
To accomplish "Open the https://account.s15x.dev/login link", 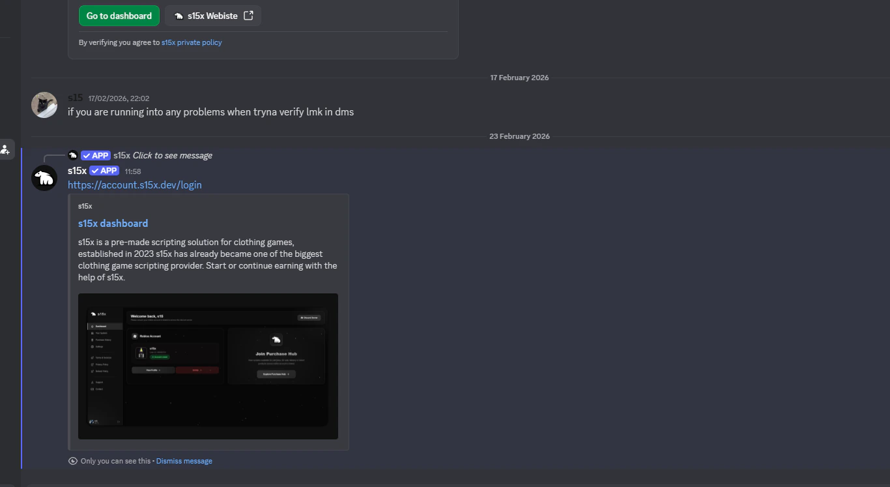I will (x=135, y=185).
